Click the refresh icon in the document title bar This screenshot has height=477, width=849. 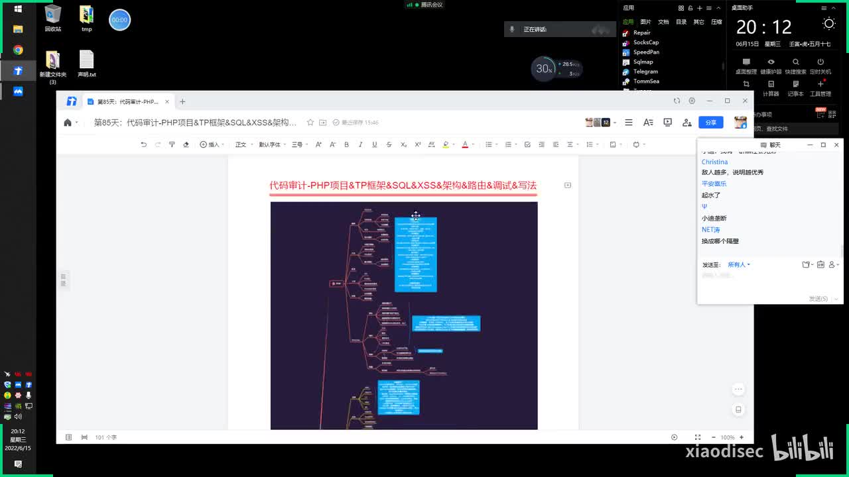(x=677, y=101)
